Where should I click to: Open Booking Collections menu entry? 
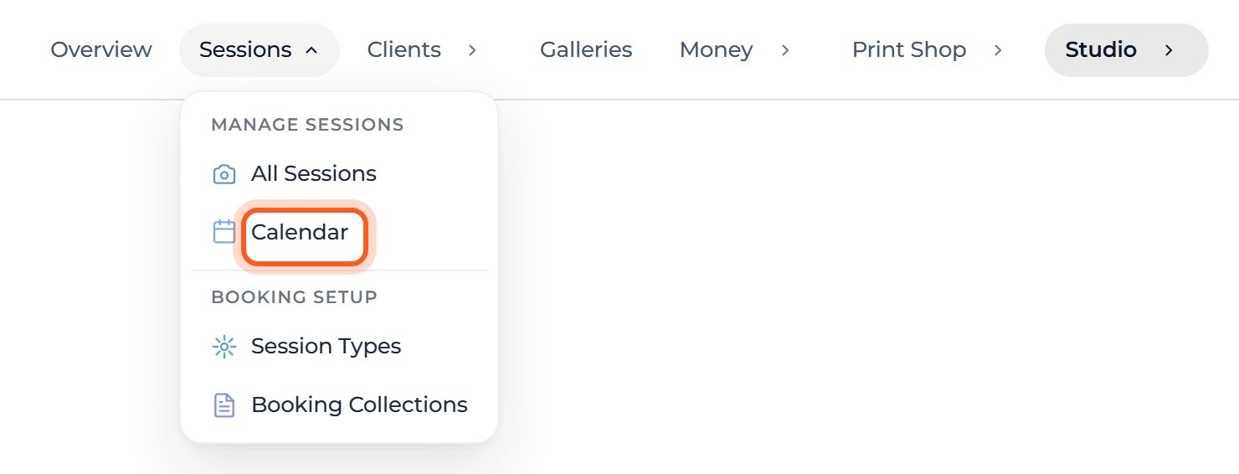359,405
